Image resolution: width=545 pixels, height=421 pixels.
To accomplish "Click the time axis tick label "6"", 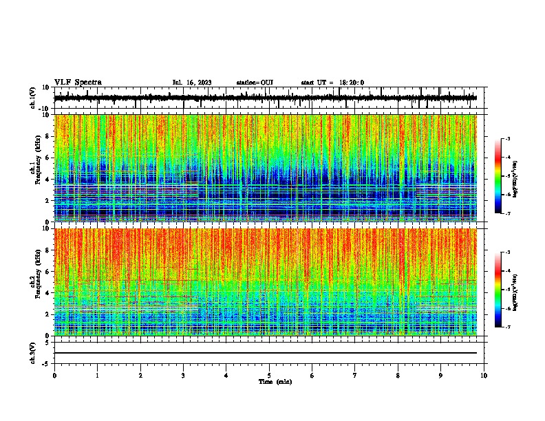I will coord(312,376).
